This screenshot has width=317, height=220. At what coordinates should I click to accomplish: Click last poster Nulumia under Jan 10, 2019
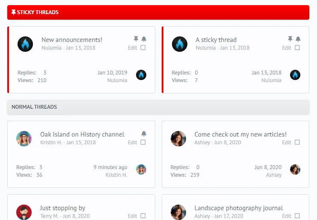pyautogui.click(x=117, y=80)
